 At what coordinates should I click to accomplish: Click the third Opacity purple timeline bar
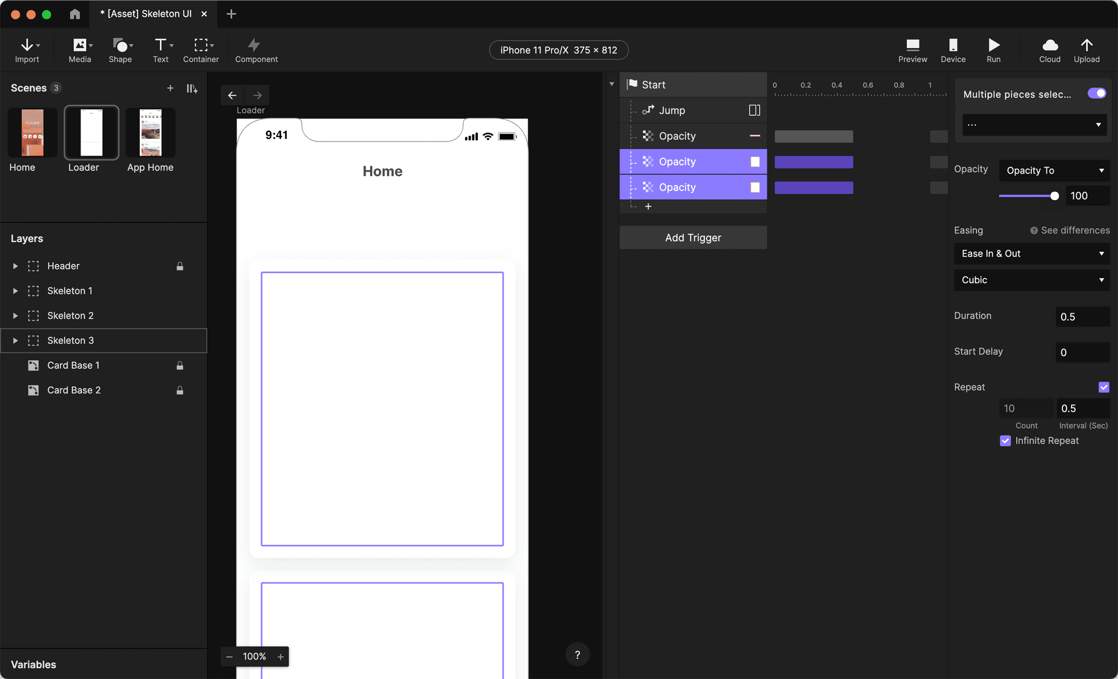813,188
